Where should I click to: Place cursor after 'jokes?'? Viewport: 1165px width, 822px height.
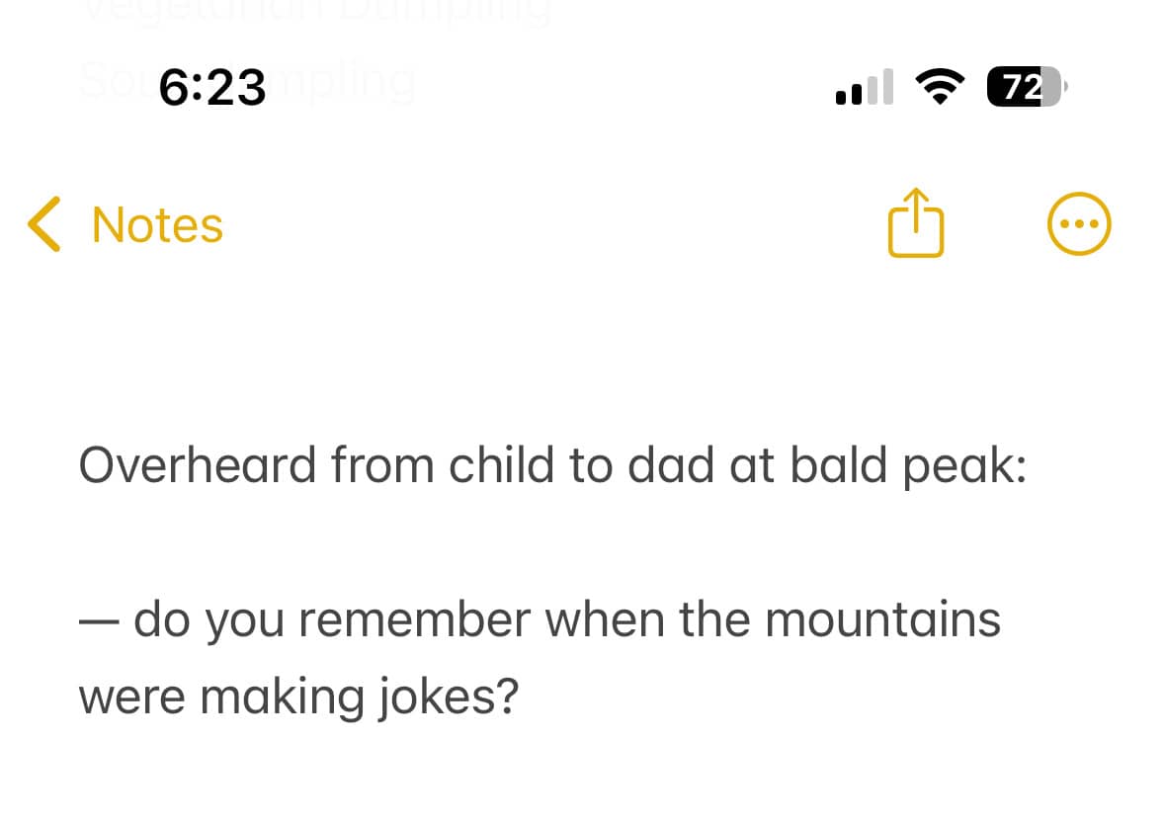click(x=520, y=698)
